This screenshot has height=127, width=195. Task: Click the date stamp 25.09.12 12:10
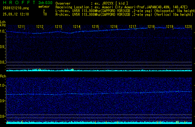(x=16, y=14)
